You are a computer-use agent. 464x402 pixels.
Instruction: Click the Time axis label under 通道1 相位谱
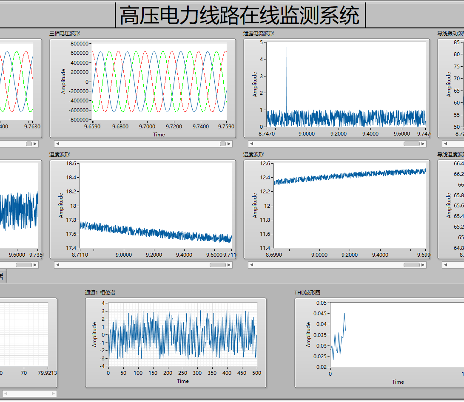coord(183,381)
